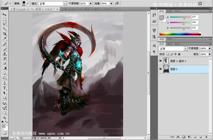Select the Gradient tool
This screenshot has width=213, height=140.
pyautogui.click(x=5, y=68)
